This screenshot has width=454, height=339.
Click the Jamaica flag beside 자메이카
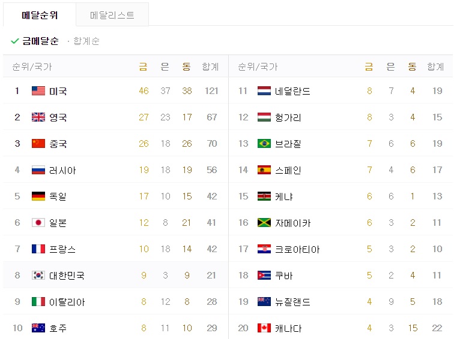point(264,223)
